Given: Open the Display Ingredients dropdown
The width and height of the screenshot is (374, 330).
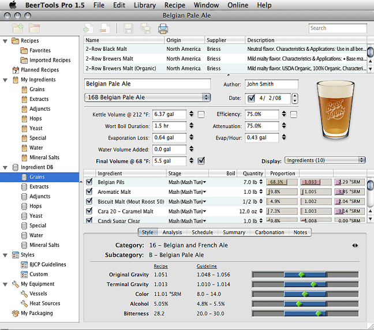Looking at the screenshot, I should tap(325, 160).
